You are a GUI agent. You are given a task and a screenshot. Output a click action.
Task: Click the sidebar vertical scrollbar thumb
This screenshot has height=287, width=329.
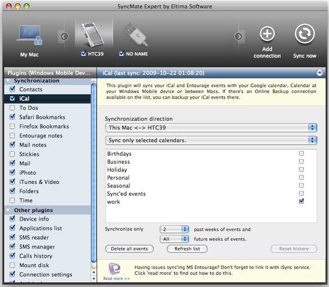pyautogui.click(x=94, y=173)
